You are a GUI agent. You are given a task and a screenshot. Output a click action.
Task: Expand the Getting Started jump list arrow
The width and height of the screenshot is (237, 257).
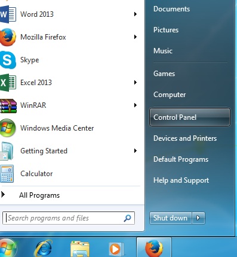tap(136, 151)
